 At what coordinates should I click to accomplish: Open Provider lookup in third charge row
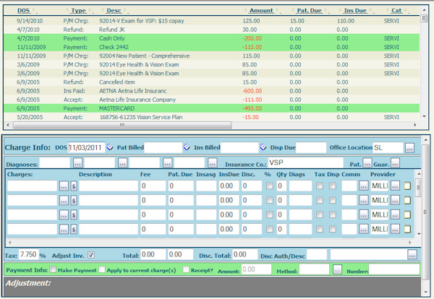coord(395,214)
